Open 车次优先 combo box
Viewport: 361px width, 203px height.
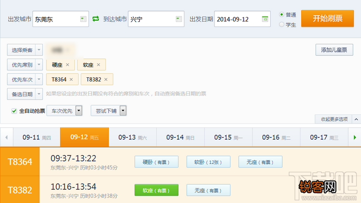(x=64, y=111)
